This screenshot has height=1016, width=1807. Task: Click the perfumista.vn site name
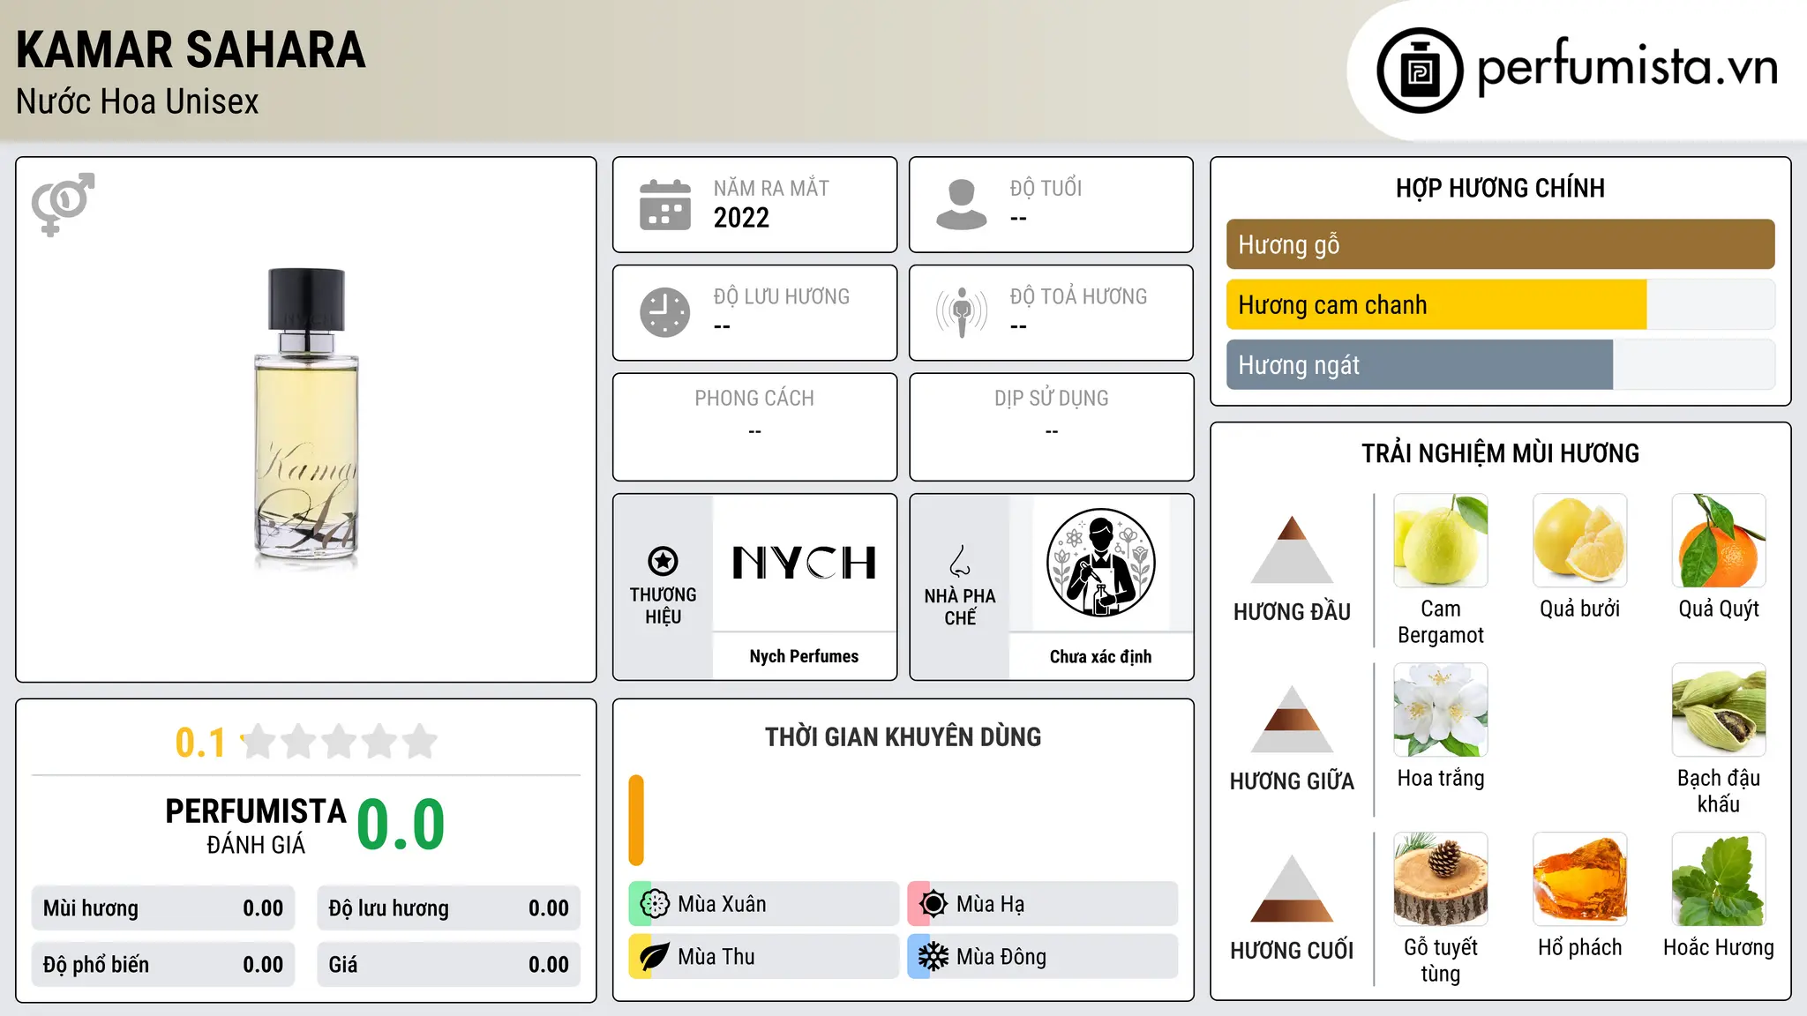click(x=1628, y=65)
